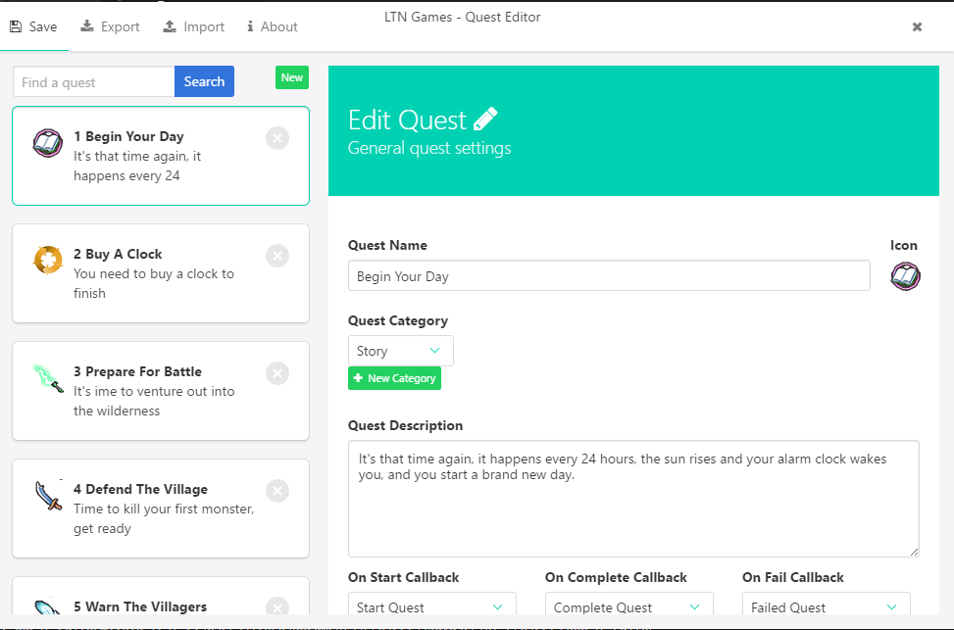Delete the Prepare For Battle quest
The image size is (954, 630).
point(277,372)
